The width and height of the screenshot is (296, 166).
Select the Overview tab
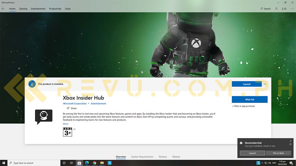click(121, 157)
